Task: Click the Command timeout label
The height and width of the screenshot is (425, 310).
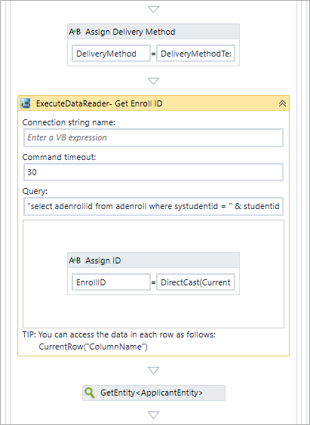Action: tap(59, 157)
